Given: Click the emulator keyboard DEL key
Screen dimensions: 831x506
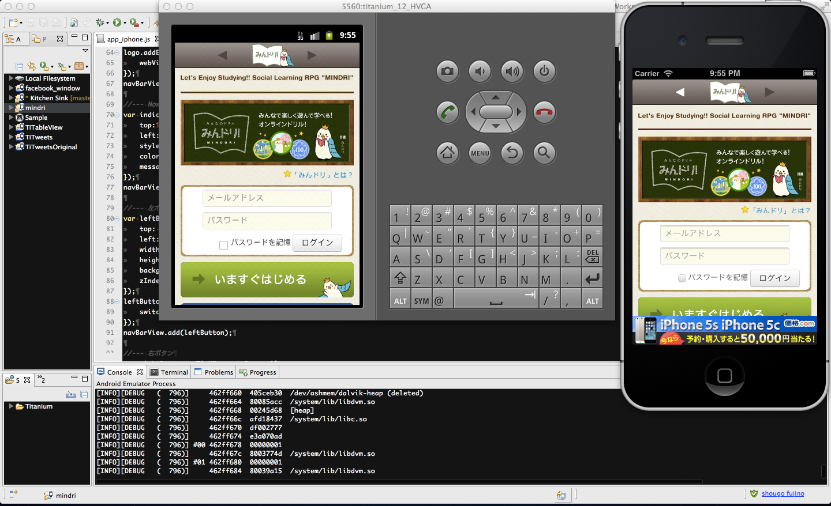Looking at the screenshot, I should [x=592, y=256].
